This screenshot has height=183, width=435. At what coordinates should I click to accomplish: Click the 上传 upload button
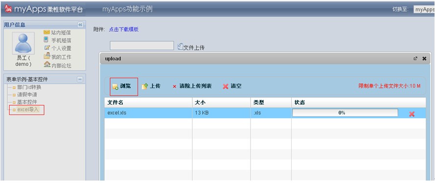(x=151, y=86)
